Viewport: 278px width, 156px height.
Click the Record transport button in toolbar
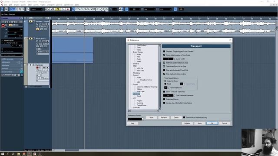pos(68,9)
